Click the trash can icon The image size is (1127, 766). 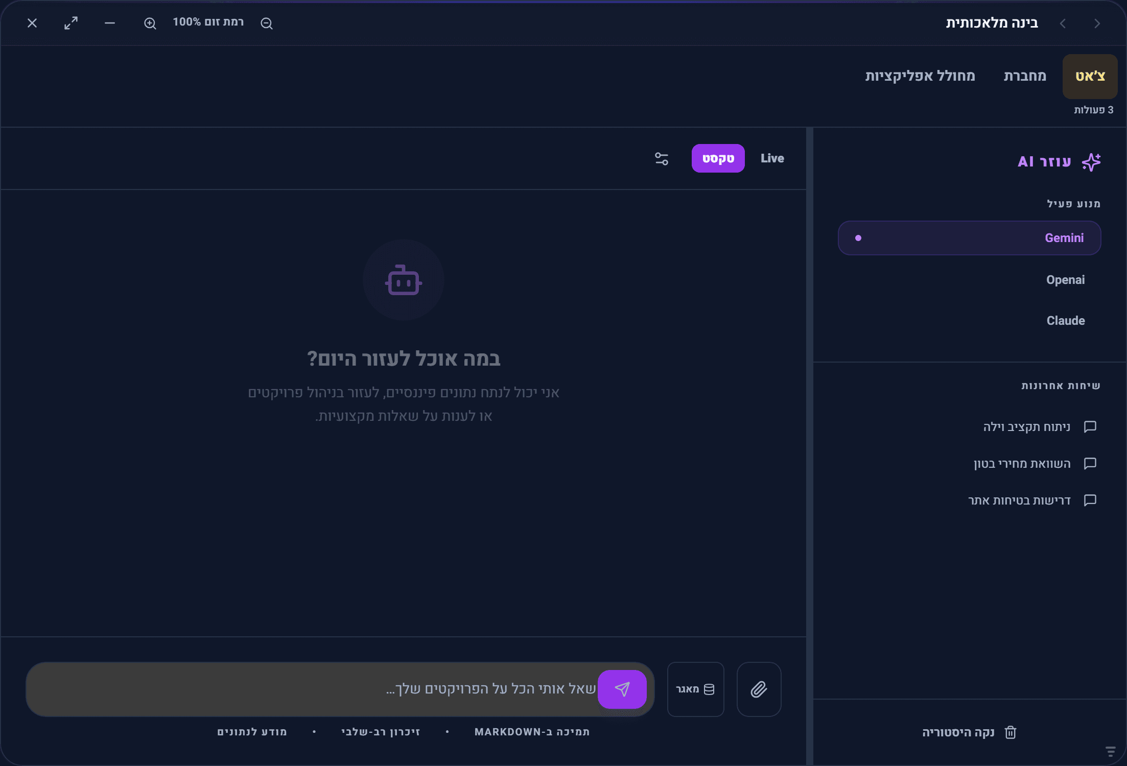pos(1011,732)
